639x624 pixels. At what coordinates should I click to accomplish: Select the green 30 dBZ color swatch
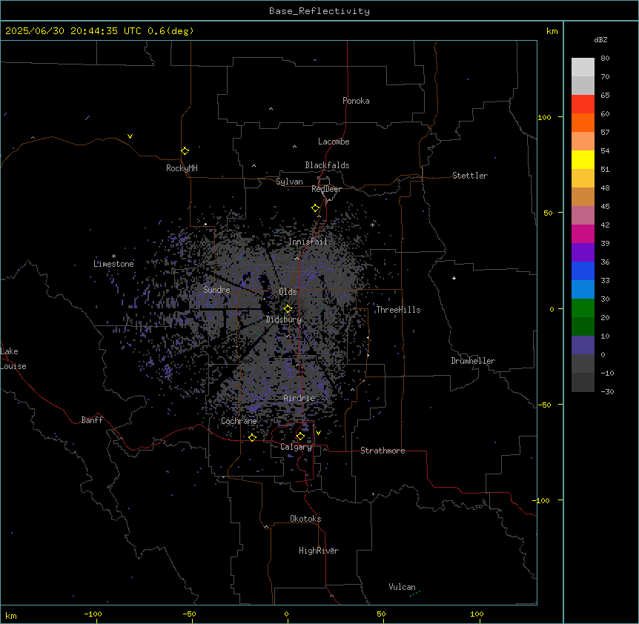[583, 308]
